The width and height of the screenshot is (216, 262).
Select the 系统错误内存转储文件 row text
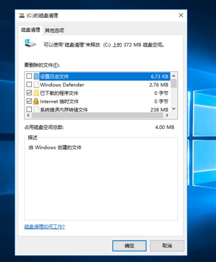pos(64,110)
